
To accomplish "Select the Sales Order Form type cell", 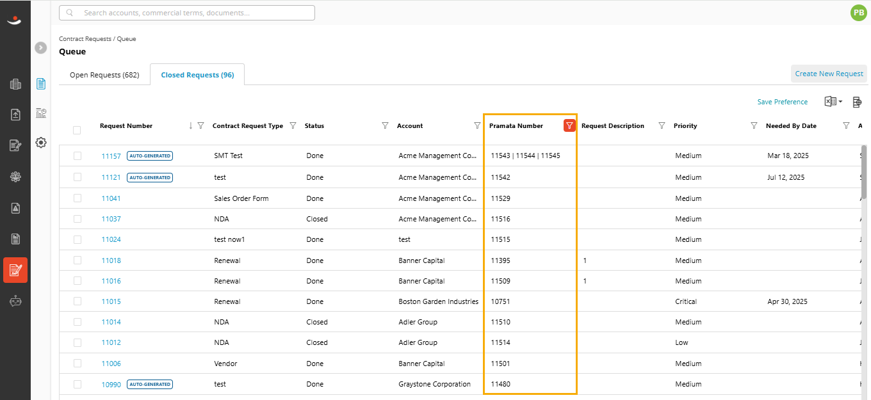I will tap(241, 198).
